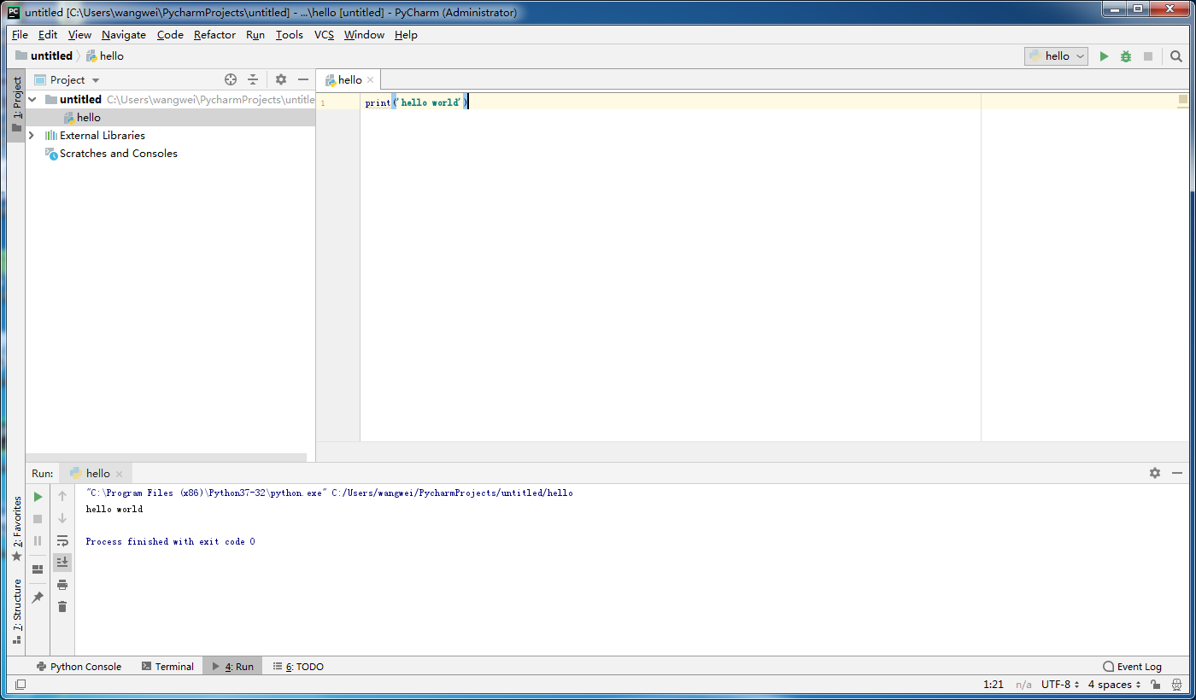Image resolution: width=1196 pixels, height=700 pixels.
Task: Click 'Process finished with exit code 0' text
Action: [170, 542]
